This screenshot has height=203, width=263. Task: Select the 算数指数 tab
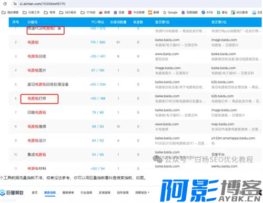pyautogui.click(x=50, y=192)
